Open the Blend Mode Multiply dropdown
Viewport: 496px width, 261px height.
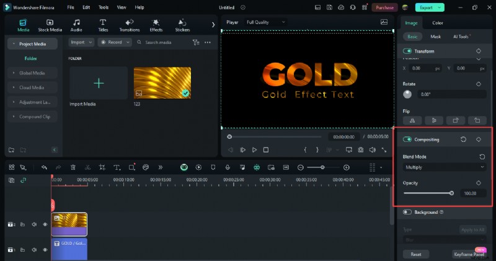coord(445,167)
